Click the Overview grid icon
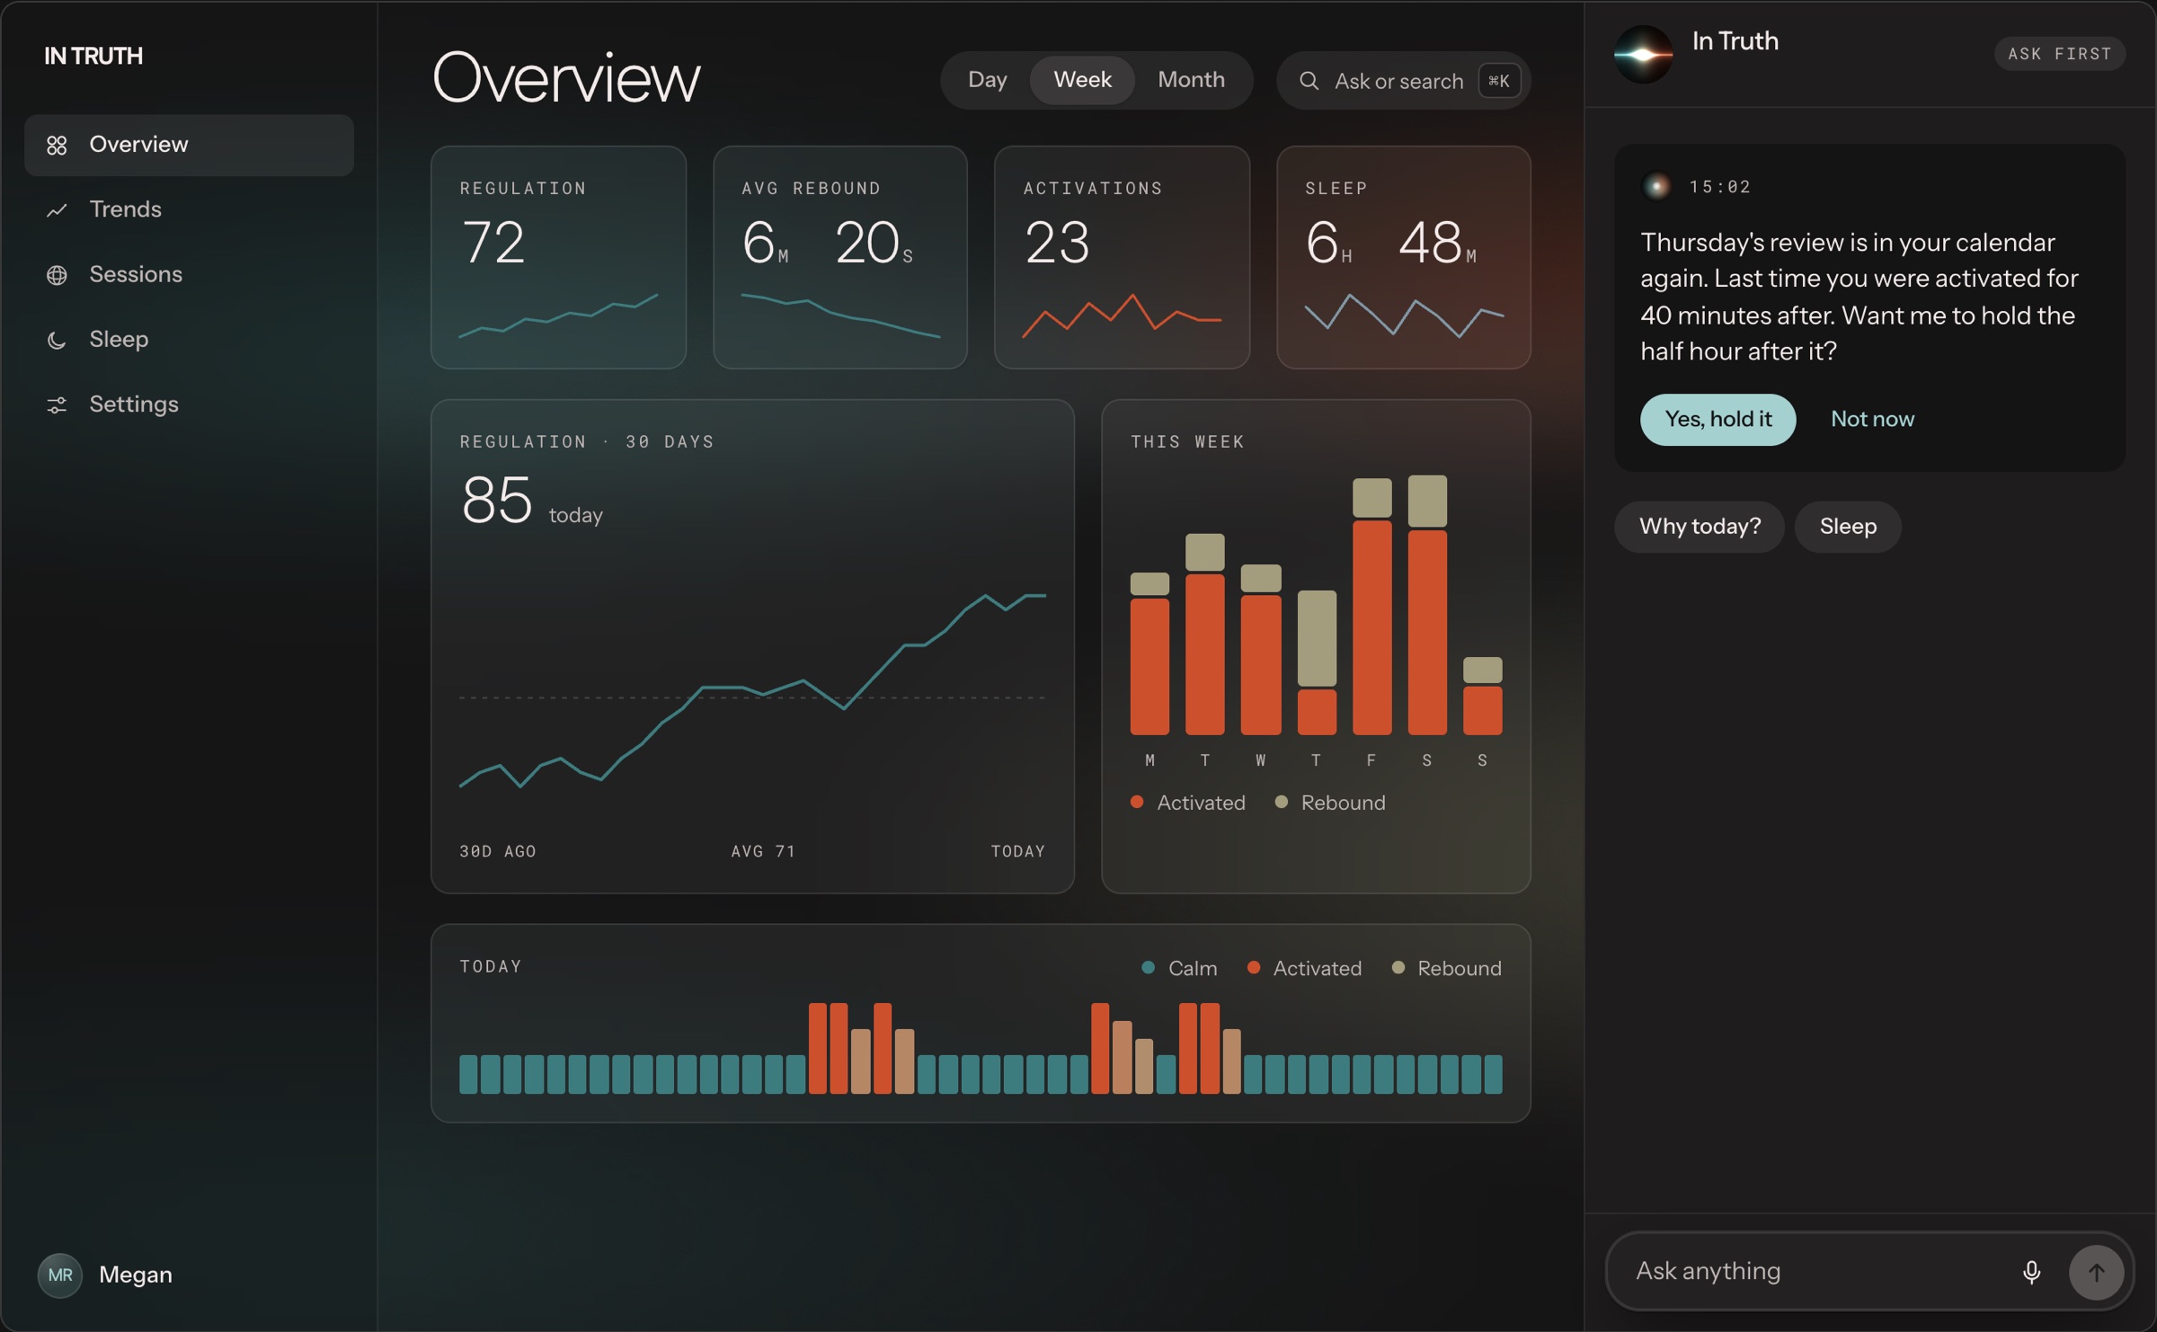Viewport: 2157px width, 1332px height. pos(57,145)
